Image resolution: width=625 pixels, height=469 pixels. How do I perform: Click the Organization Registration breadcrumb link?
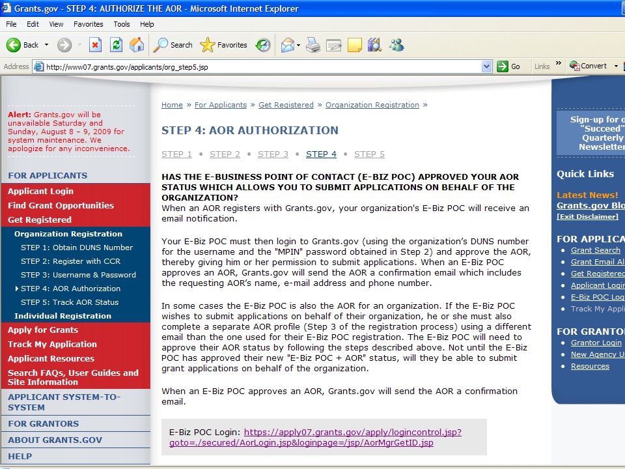click(372, 105)
